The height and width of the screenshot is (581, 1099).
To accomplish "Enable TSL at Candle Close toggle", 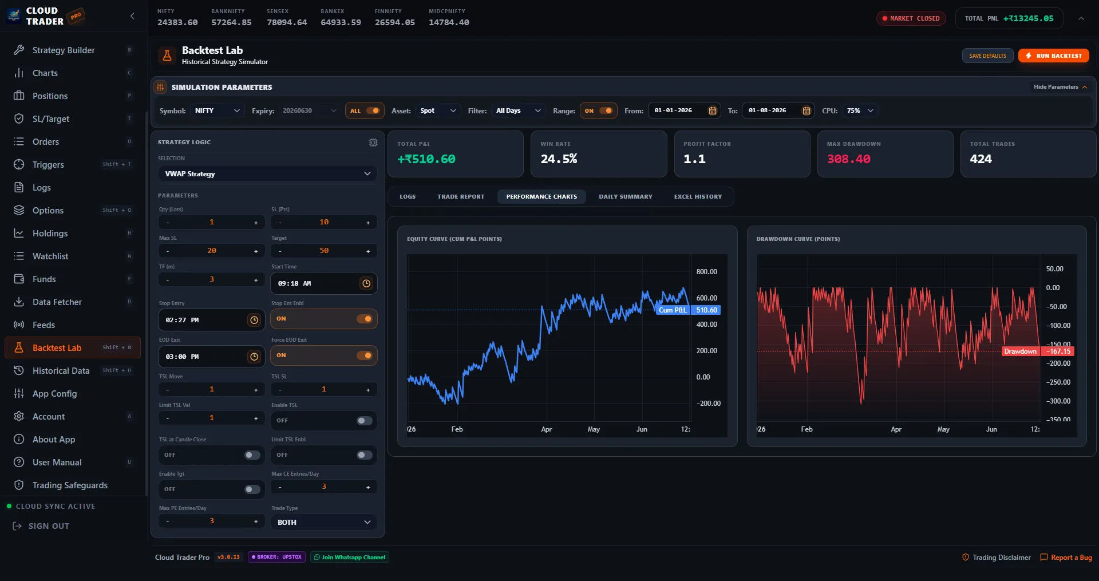I will [252, 455].
